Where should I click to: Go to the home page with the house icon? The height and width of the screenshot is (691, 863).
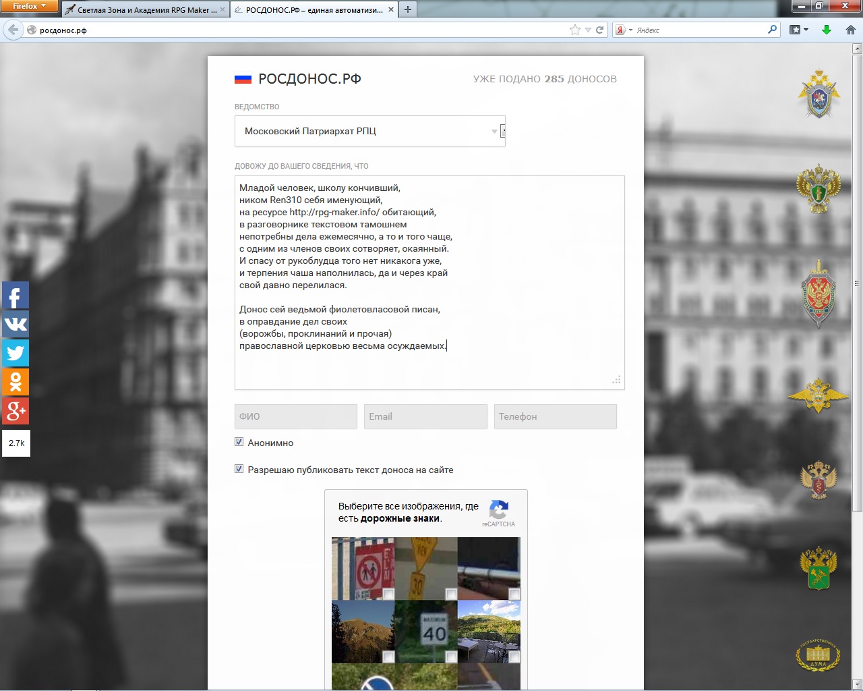coord(851,30)
